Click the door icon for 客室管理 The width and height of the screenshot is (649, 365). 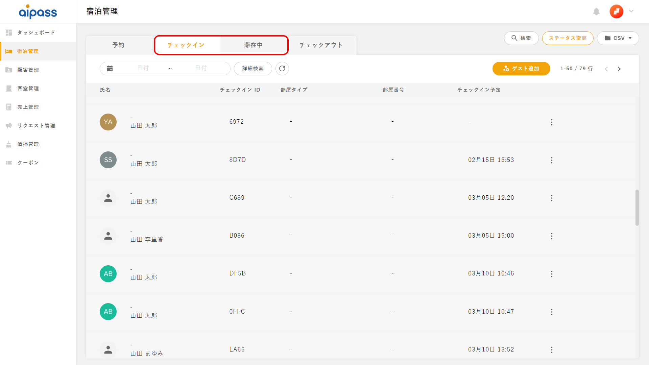[9, 89]
